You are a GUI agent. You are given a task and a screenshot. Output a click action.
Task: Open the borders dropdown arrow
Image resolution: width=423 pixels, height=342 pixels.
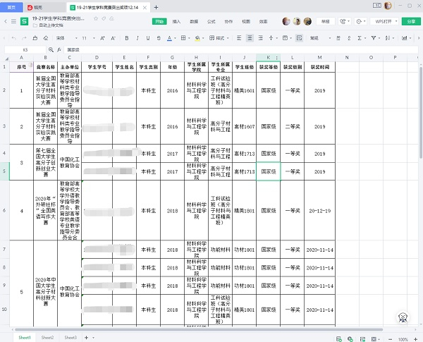189,38
